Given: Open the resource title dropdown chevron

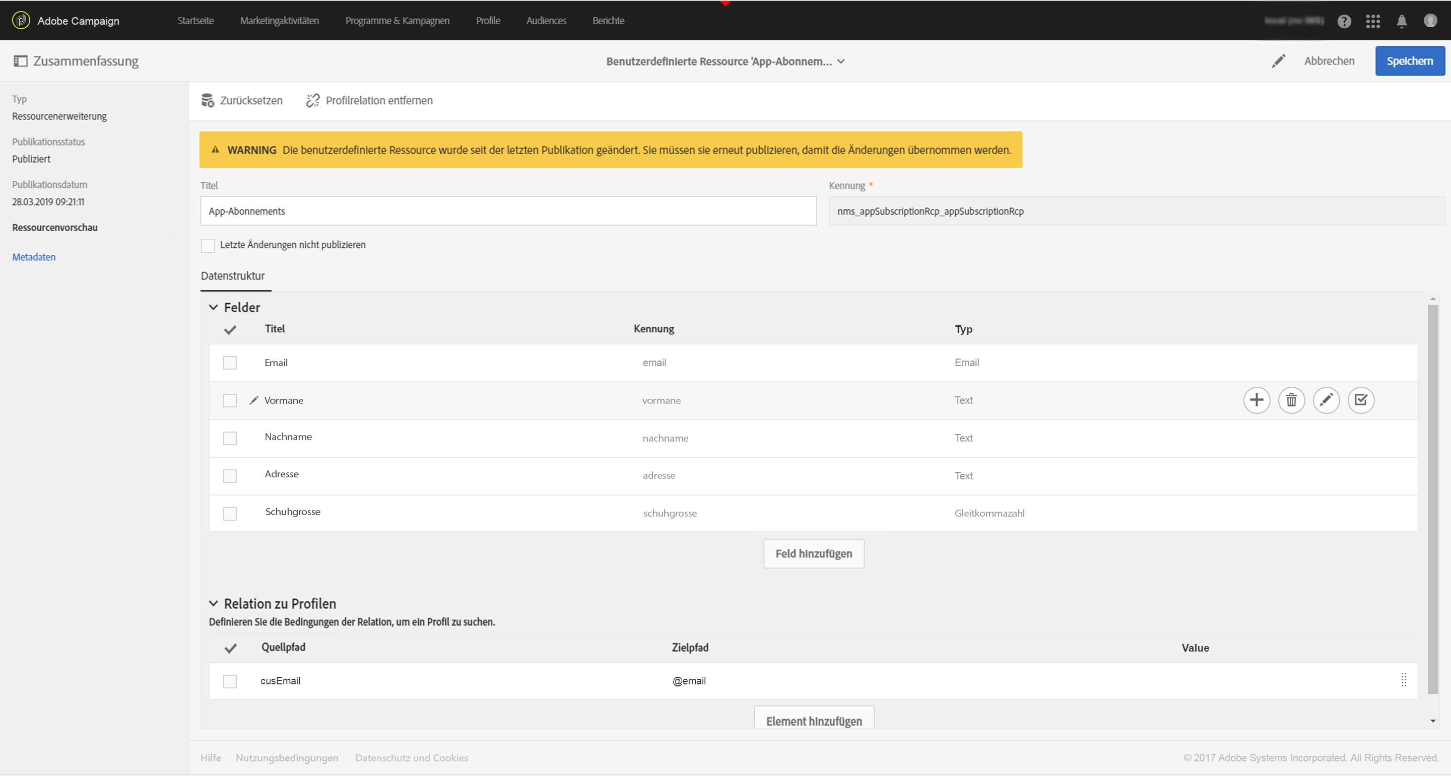Looking at the screenshot, I should 841,61.
